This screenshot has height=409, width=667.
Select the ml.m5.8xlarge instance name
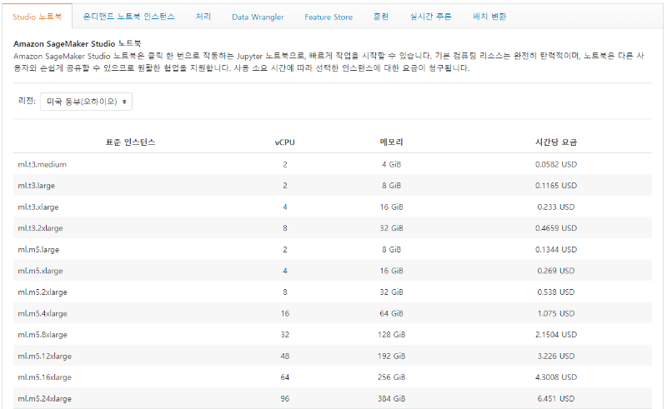pos(43,335)
